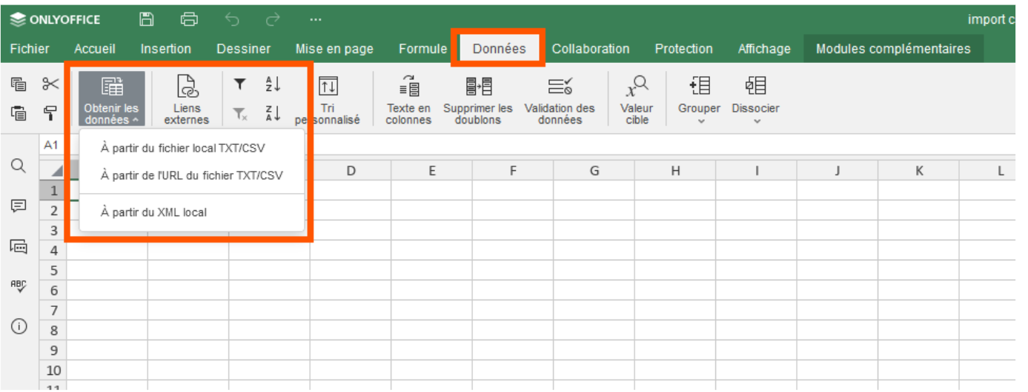
Task: Select column K header
Action: [919, 171]
